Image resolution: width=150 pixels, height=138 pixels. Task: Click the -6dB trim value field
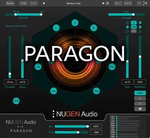coord(96,132)
